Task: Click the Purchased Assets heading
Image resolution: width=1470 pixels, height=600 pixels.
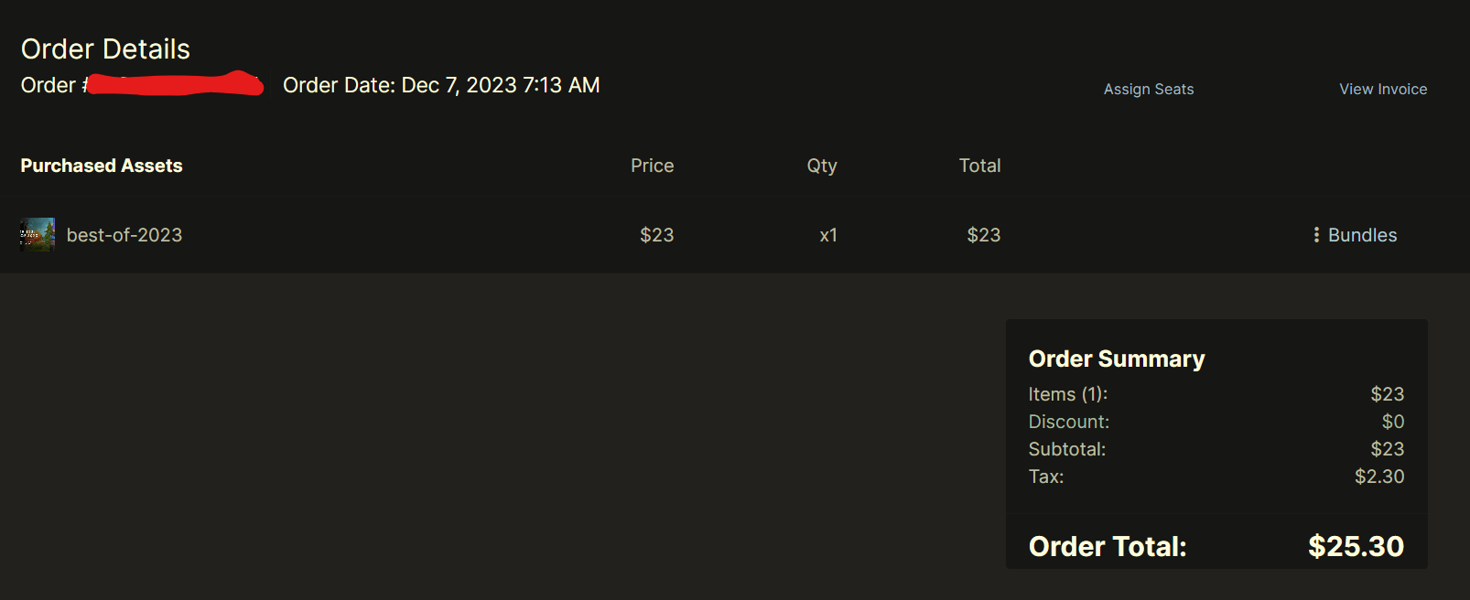Action: click(x=102, y=166)
